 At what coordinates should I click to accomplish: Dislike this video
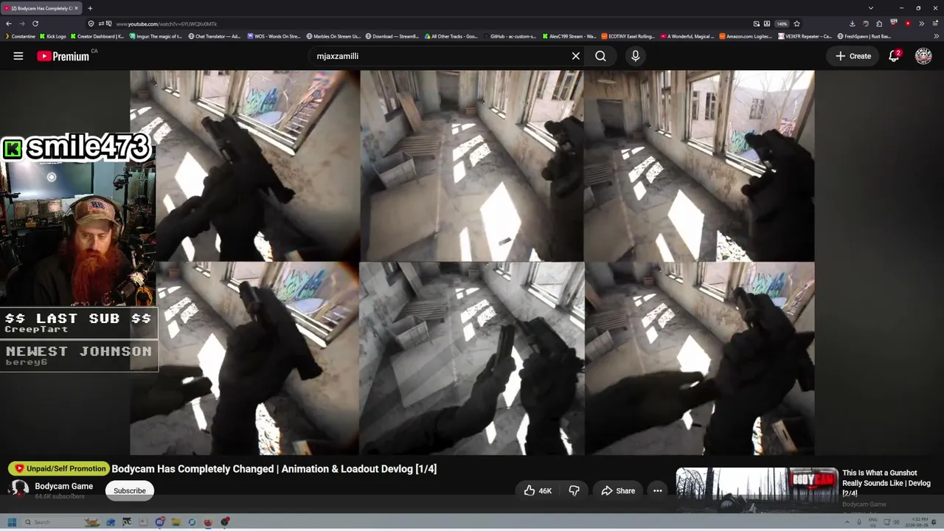pyautogui.click(x=574, y=490)
